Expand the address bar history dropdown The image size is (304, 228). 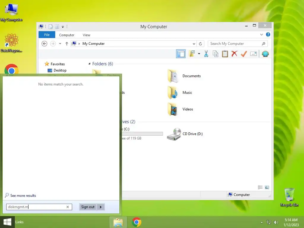click(194, 44)
